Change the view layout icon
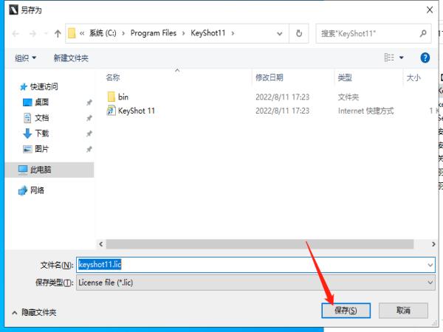Image resolution: width=443 pixels, height=332 pixels. click(x=389, y=58)
